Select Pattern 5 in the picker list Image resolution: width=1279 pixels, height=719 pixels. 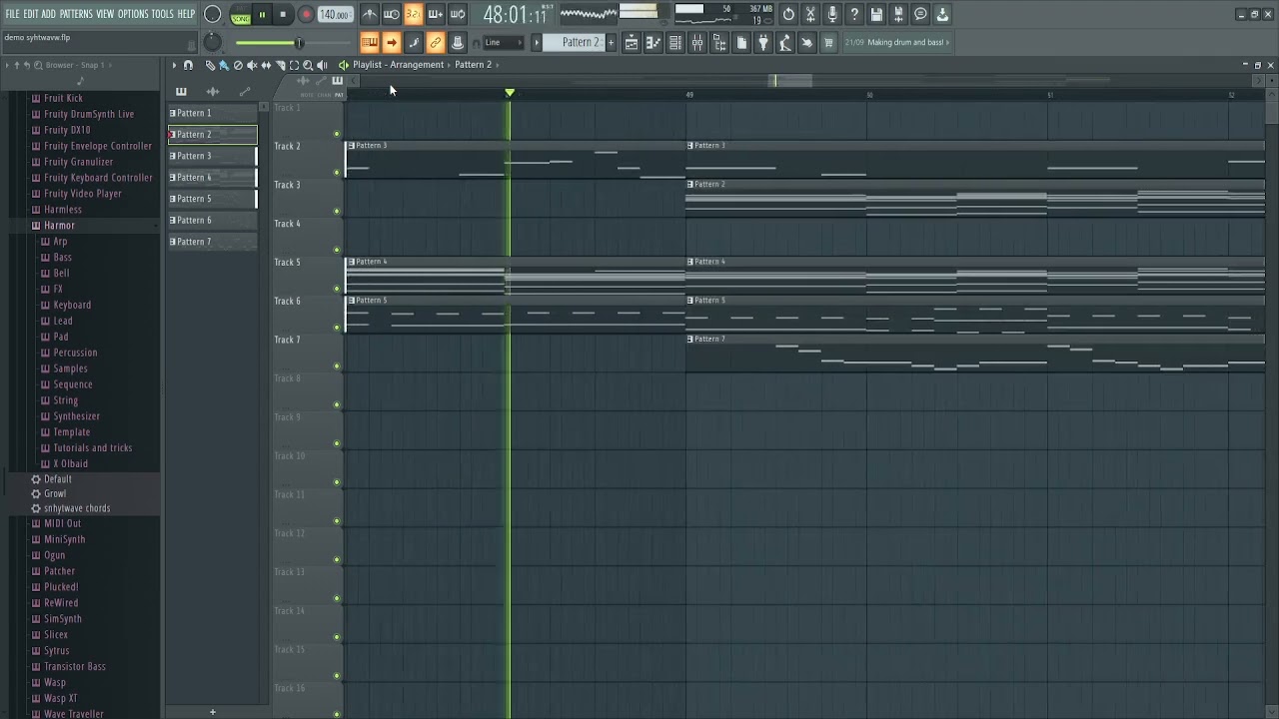point(212,199)
